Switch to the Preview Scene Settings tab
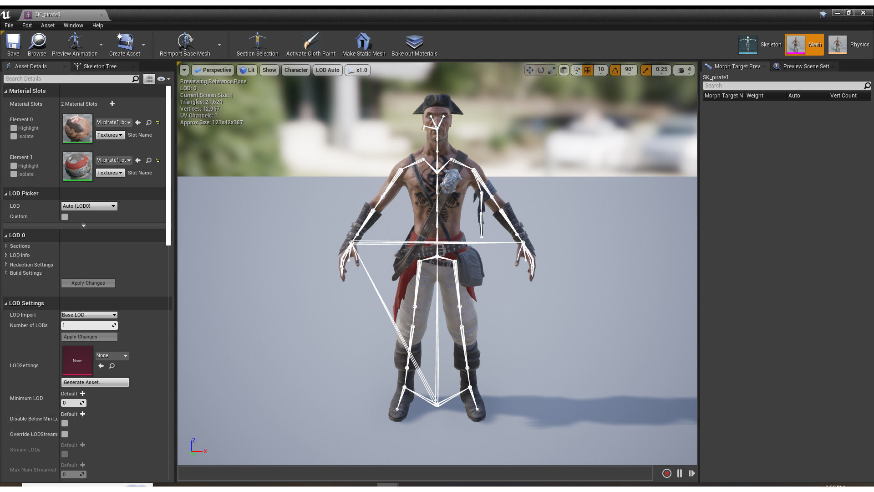This screenshot has height=492, width=874. point(806,67)
